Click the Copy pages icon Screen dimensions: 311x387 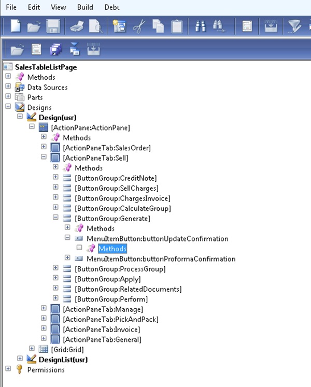click(x=159, y=26)
